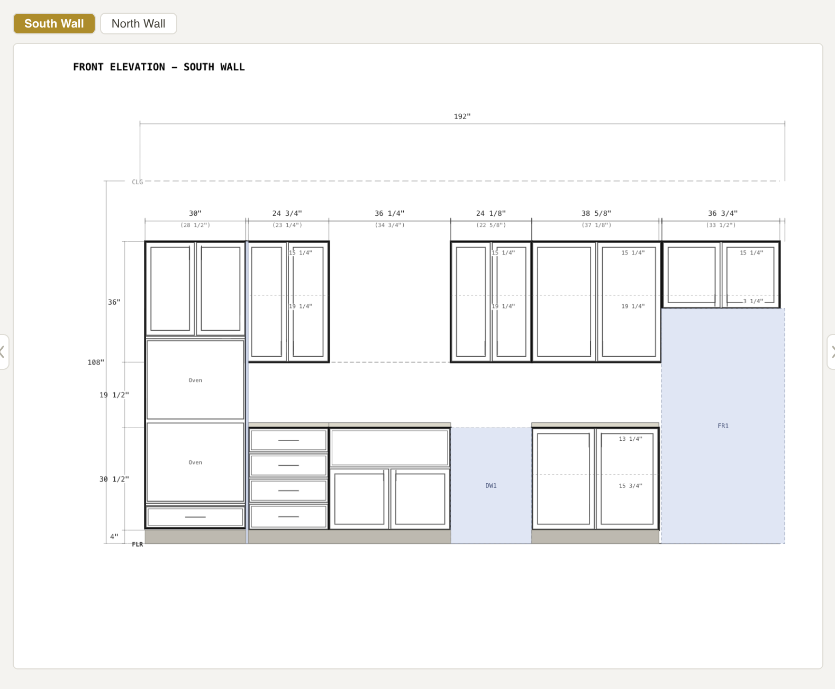This screenshot has width=835, height=689.
Task: Select top drawer of four-drawer base cabinet
Action: (x=288, y=440)
